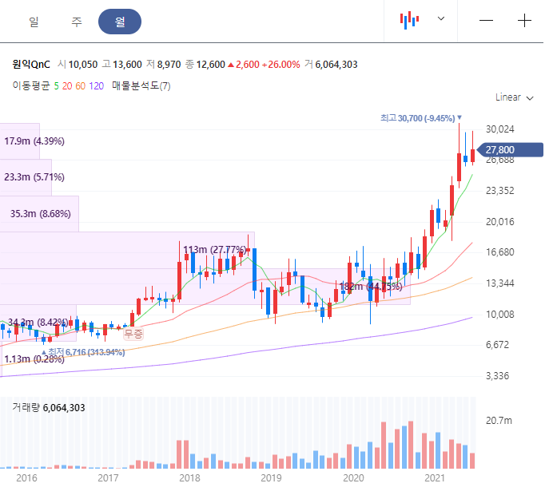Click the 2018 year label on time axis

point(189,477)
